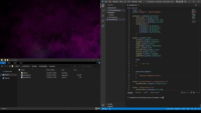Screen dimensions: 201x113
Task: Open the Go menu
Action: (125, 2)
